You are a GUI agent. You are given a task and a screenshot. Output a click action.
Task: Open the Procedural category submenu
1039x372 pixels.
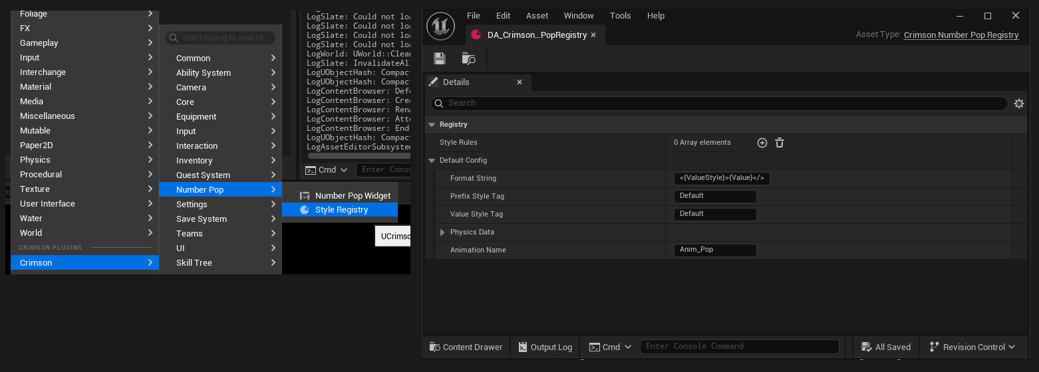(x=84, y=175)
